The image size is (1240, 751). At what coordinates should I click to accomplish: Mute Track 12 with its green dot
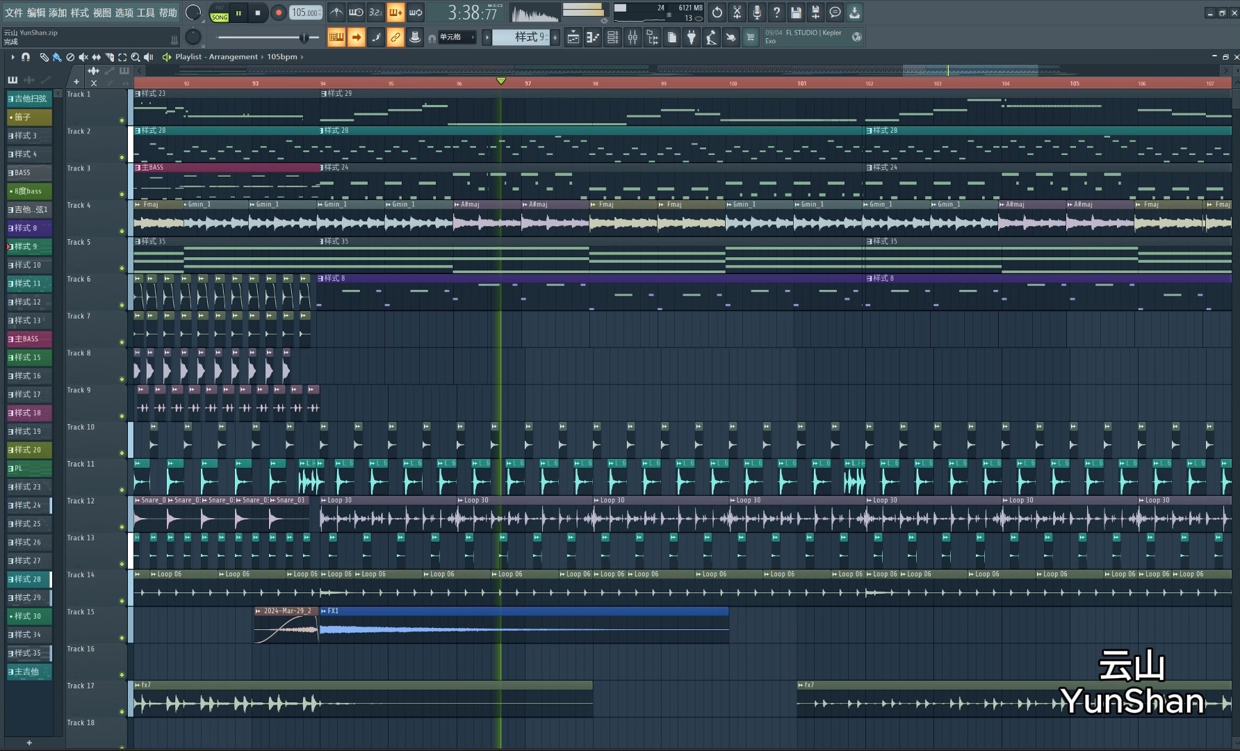point(122,527)
